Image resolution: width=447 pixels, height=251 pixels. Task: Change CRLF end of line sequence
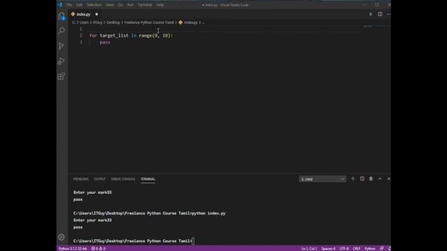[x=356, y=248]
